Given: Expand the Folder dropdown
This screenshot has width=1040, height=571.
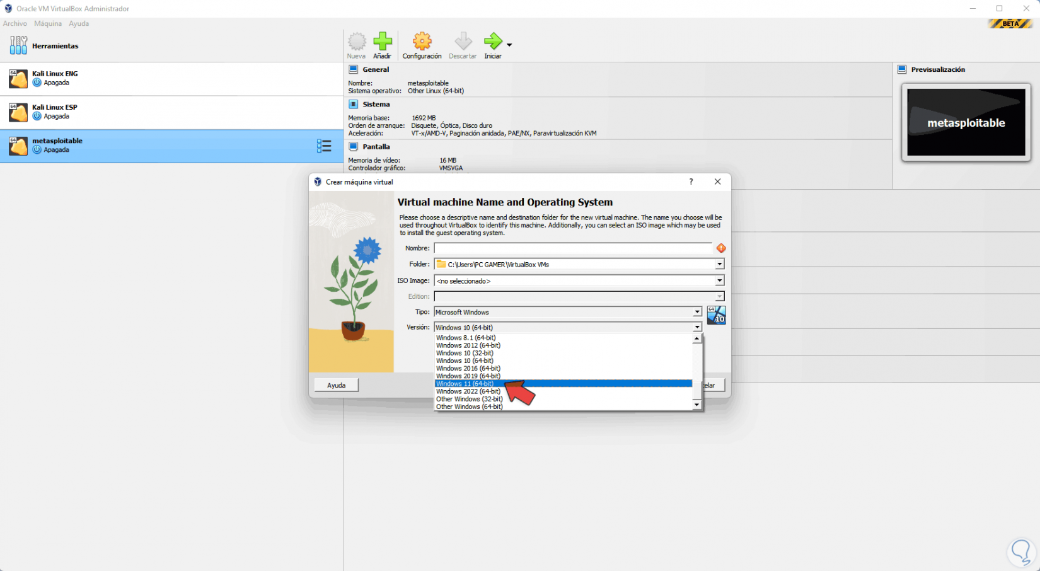Looking at the screenshot, I should coord(719,264).
